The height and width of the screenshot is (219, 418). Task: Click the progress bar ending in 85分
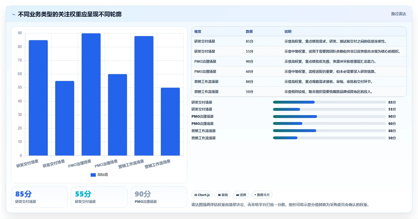coord(329,102)
